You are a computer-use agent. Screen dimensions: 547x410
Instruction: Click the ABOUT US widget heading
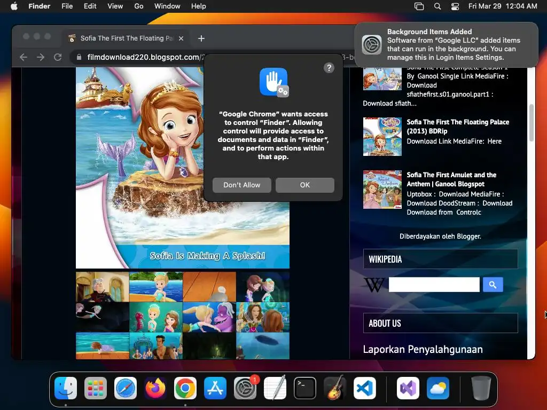tap(440, 323)
